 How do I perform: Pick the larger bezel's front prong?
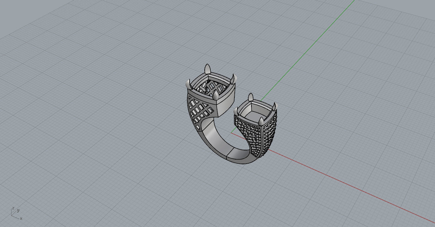coord(216,95)
